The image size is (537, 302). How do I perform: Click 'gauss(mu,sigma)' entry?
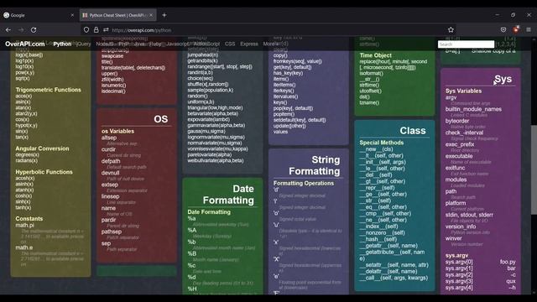tap(206, 131)
